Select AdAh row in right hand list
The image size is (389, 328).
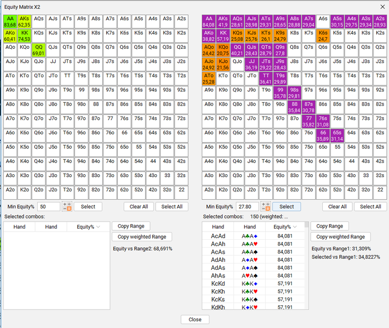tap(253, 260)
